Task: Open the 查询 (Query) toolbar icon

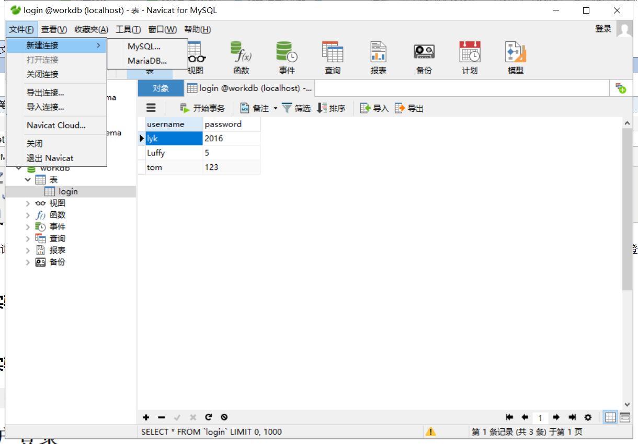Action: pyautogui.click(x=333, y=58)
